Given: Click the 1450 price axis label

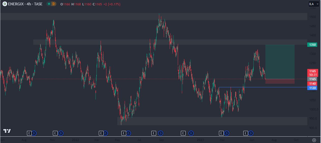Looking at the screenshot, I should (x=312, y=26).
